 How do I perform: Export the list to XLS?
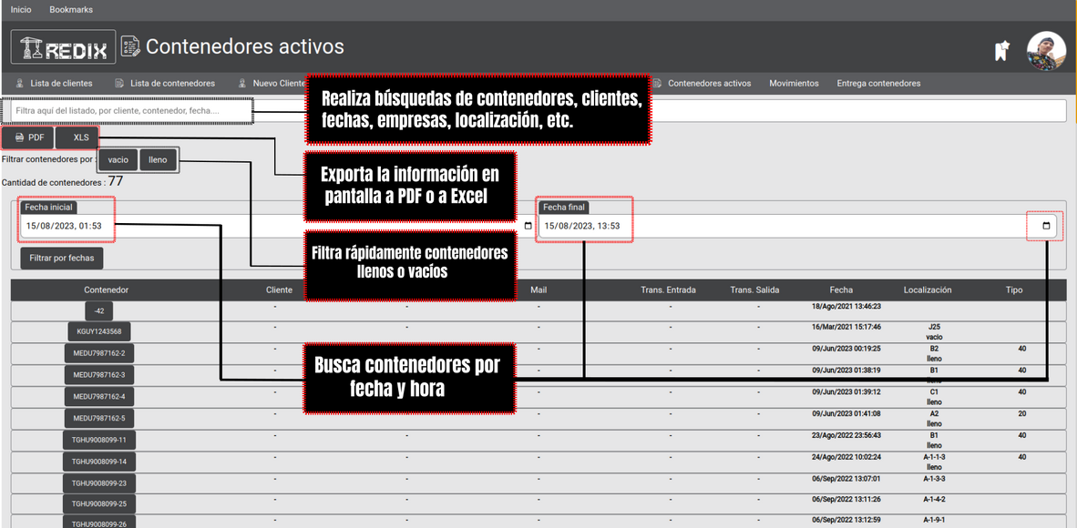(81, 137)
